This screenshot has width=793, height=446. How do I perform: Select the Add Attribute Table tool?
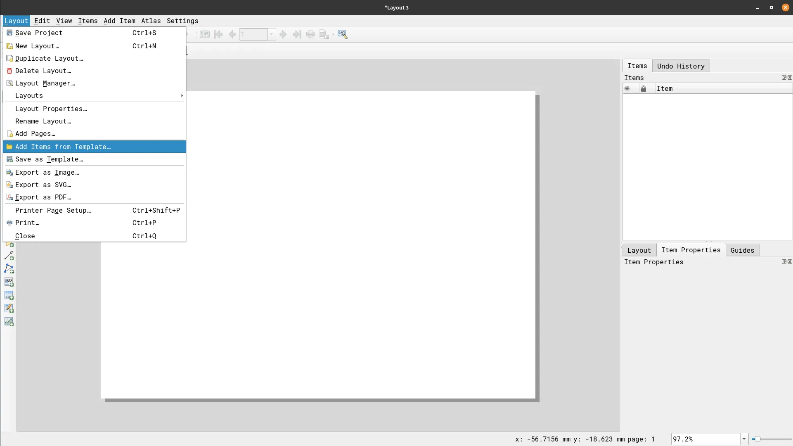(9, 294)
